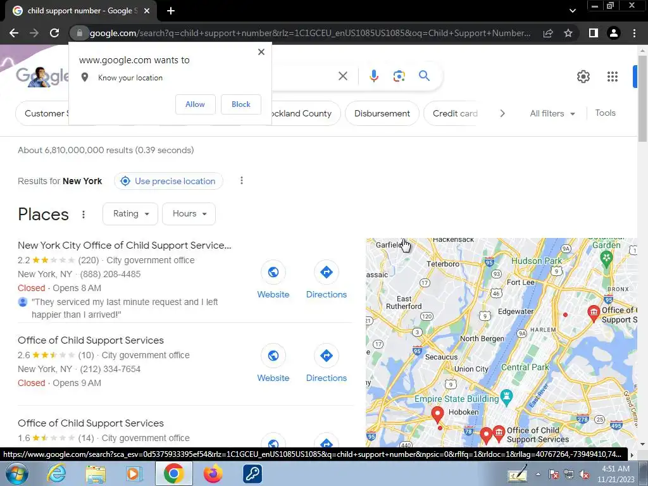Viewport: 648px width, 486px height.
Task: Select the Customer filter chip
Action: coord(44,113)
